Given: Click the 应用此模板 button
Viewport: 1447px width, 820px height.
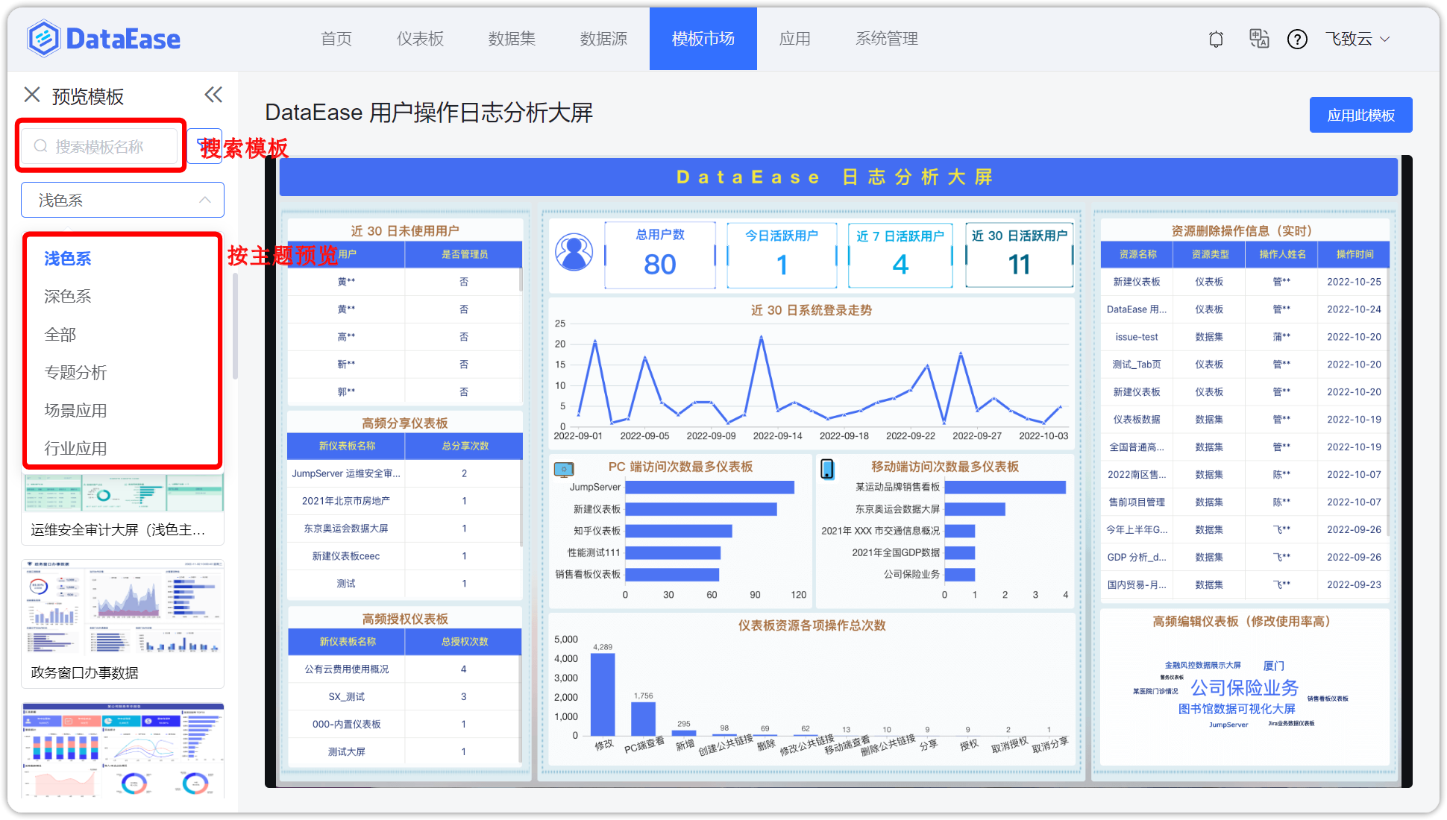Looking at the screenshot, I should 1360,115.
